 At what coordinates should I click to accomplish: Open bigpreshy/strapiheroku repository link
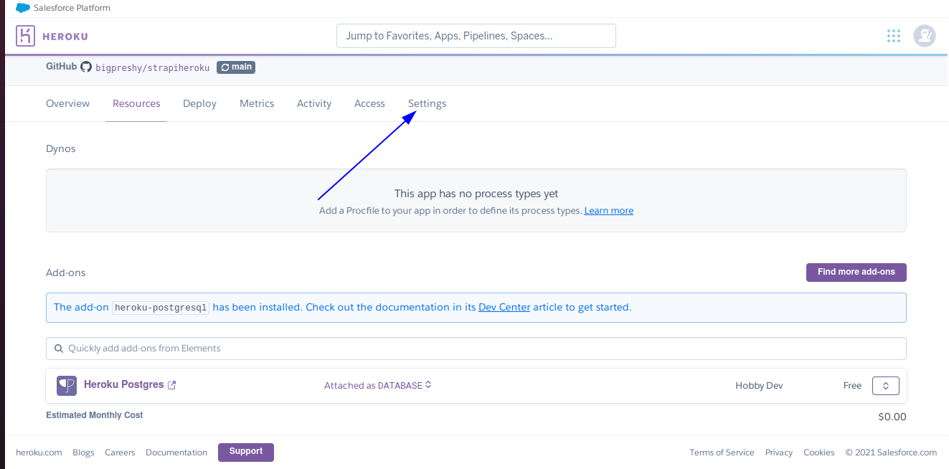pyautogui.click(x=153, y=67)
